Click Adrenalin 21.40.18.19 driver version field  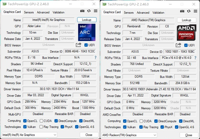tap(159, 89)
